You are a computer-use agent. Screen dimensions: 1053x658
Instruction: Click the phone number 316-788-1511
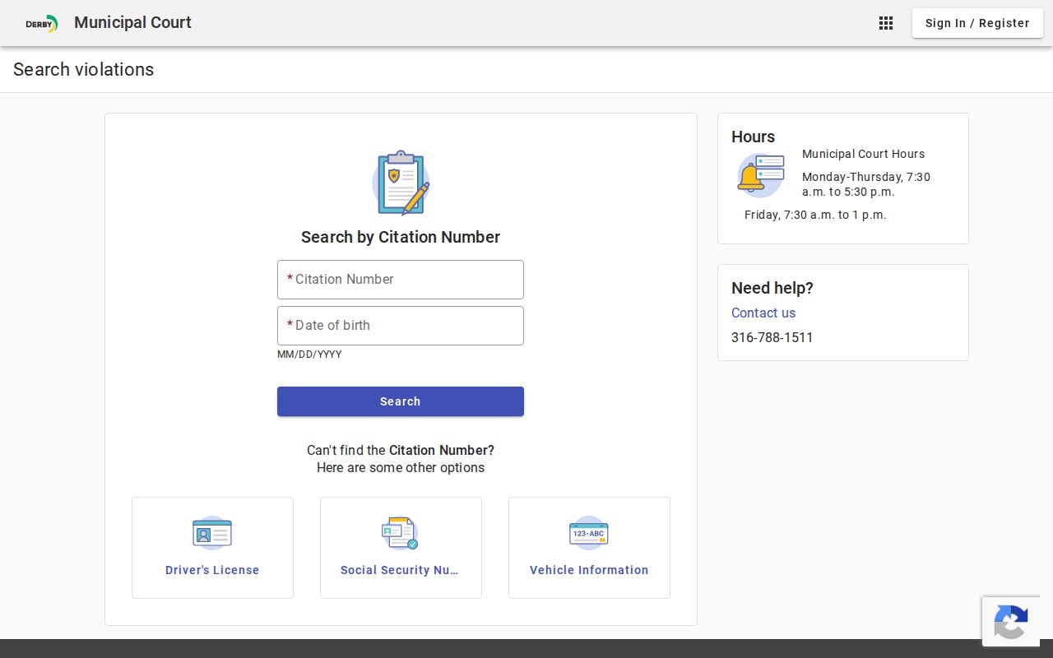pyautogui.click(x=772, y=337)
